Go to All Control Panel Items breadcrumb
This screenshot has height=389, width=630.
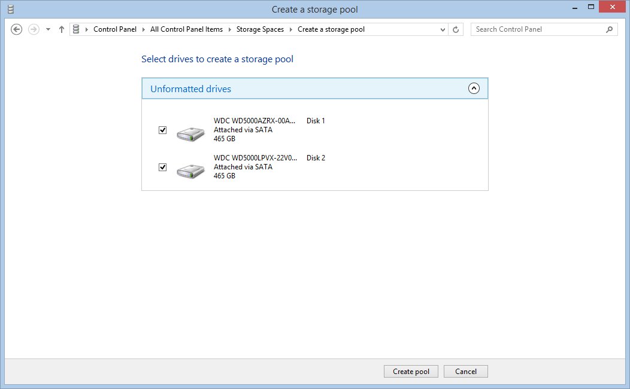coord(186,29)
